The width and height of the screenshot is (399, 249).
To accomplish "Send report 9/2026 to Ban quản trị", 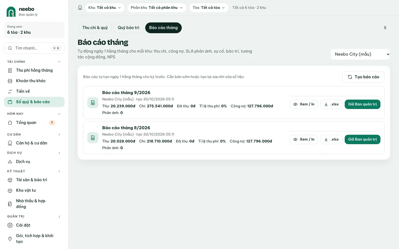I will tap(362, 104).
